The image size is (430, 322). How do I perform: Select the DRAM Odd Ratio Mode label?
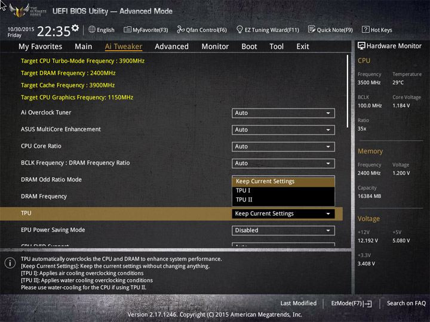click(x=51, y=179)
